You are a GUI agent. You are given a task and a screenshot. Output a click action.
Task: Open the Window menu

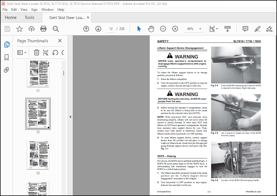click(x=47, y=10)
